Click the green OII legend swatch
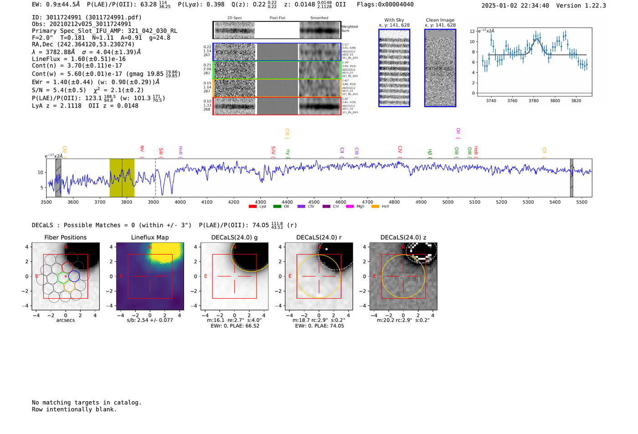Screen dimensions: 638x434 click(277, 207)
